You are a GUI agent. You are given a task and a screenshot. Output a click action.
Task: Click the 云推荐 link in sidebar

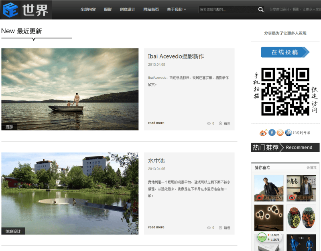[311, 168]
